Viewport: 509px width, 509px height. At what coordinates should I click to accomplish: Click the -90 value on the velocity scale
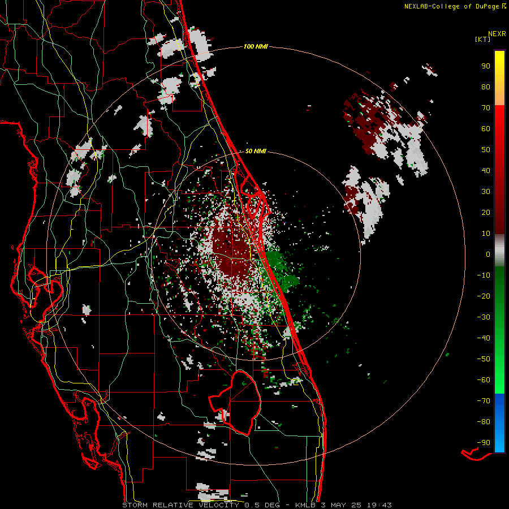tap(484, 443)
